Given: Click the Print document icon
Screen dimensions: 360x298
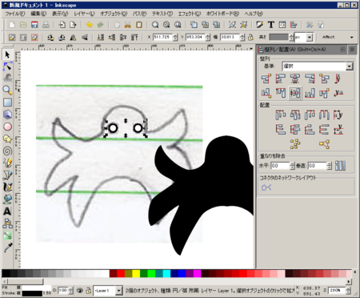Looking at the screenshot, I should [46, 25].
